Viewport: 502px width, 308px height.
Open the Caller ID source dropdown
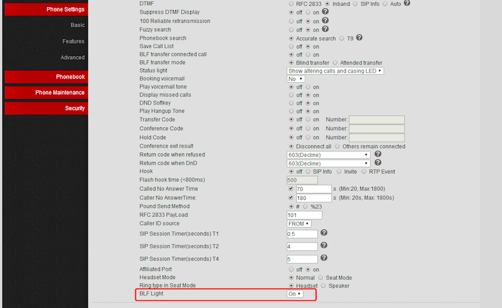coord(299,224)
